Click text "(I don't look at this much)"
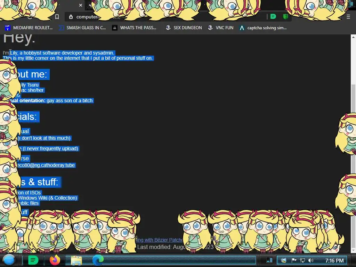The width and height of the screenshot is (356, 267). (x=44, y=138)
